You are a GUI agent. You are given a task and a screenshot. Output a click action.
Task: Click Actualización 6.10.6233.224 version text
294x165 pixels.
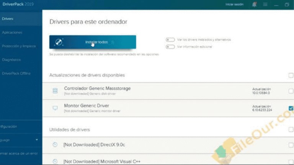[262, 108]
